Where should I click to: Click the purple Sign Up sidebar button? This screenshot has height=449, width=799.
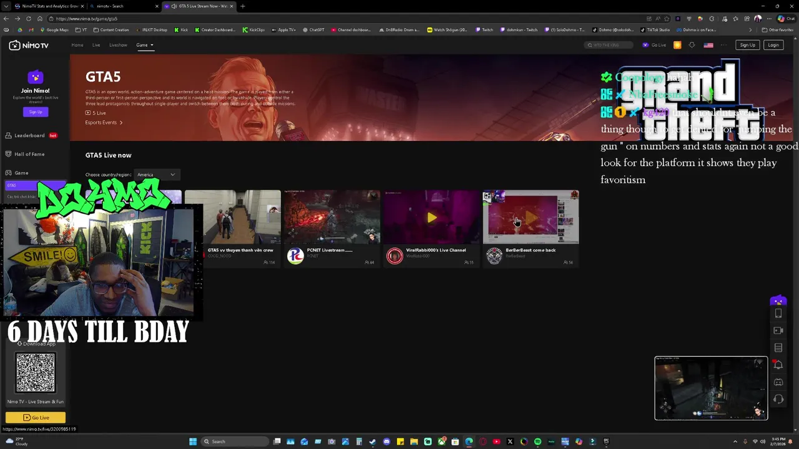tap(36, 112)
